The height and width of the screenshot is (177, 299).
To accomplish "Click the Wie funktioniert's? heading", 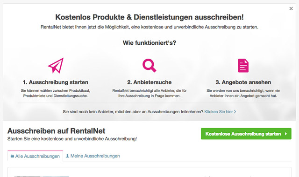I will click(x=149, y=43).
